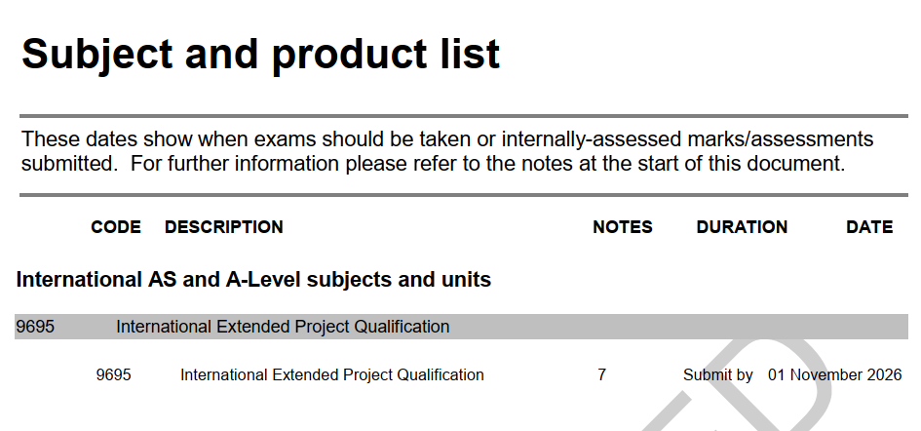
Task: Click the DATE column header
Action: [x=869, y=227]
